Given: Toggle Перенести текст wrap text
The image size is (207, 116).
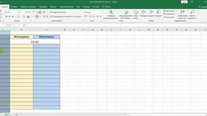Looking at the screenshot, I should pos(58,12).
